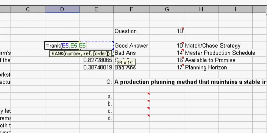Click the empty answer cell beside 'a.'
The width and height of the screenshot is (267, 133).
tap(131, 96)
